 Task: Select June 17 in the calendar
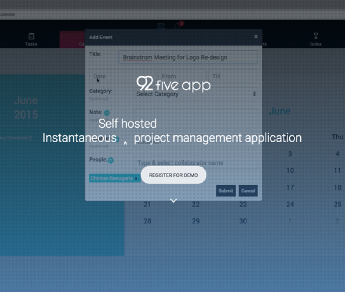[290, 187]
